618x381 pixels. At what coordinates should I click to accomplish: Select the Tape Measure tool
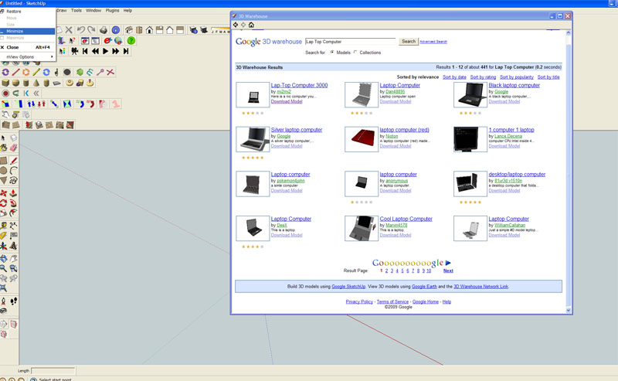[4, 226]
